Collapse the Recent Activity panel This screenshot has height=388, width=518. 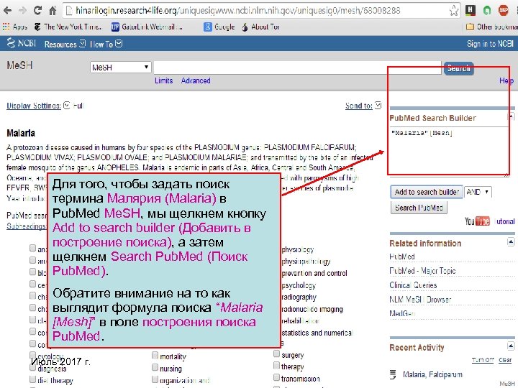point(511,346)
